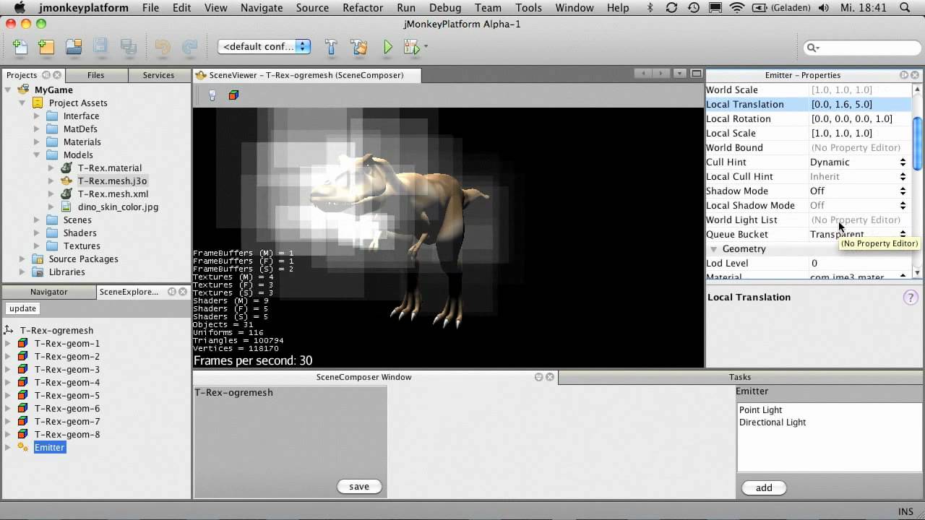Expand the Scenes folder
The width and height of the screenshot is (925, 520).
37,220
